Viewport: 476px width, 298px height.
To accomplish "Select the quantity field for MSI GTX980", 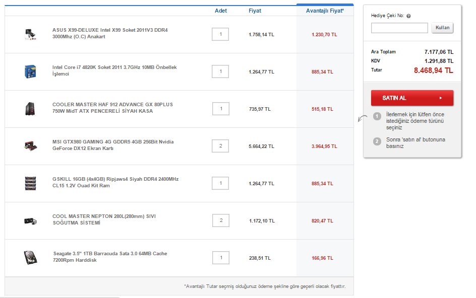I will (x=220, y=146).
